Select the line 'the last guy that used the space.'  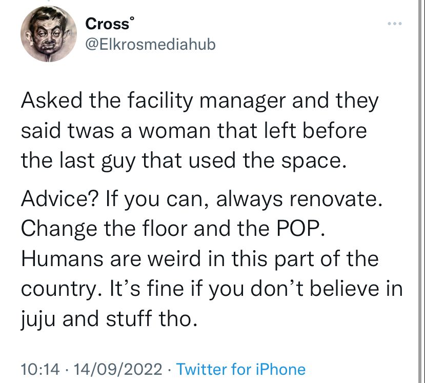(184, 161)
